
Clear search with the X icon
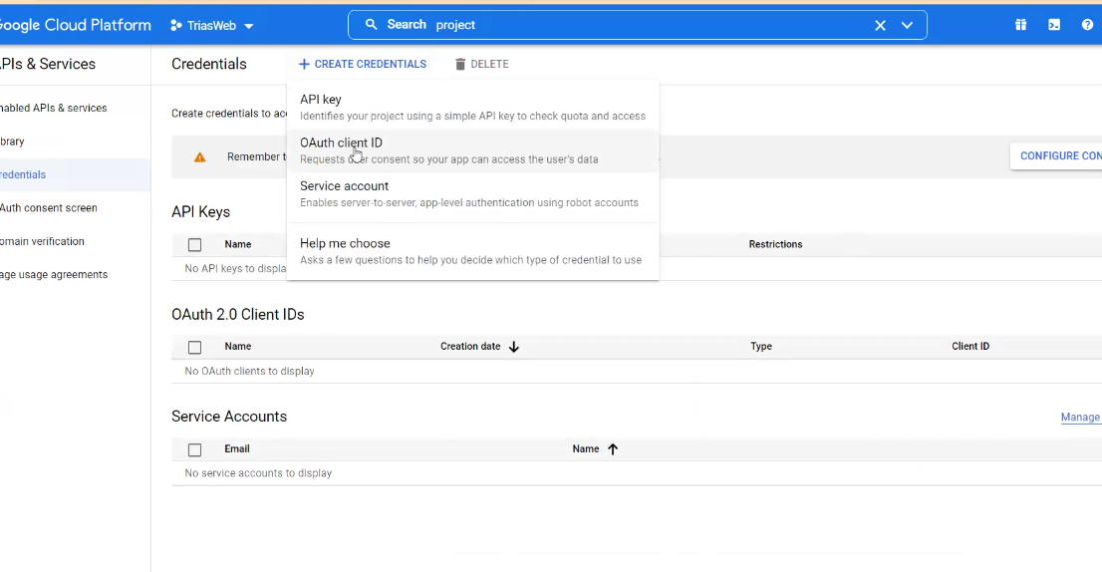click(x=880, y=25)
